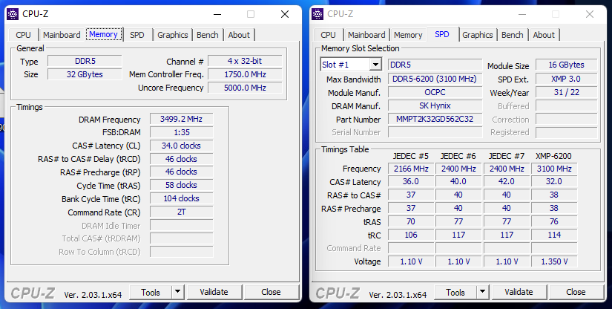Click Validate in right CPU-Z window
Viewport: 612px width, 309px height.
tap(519, 292)
